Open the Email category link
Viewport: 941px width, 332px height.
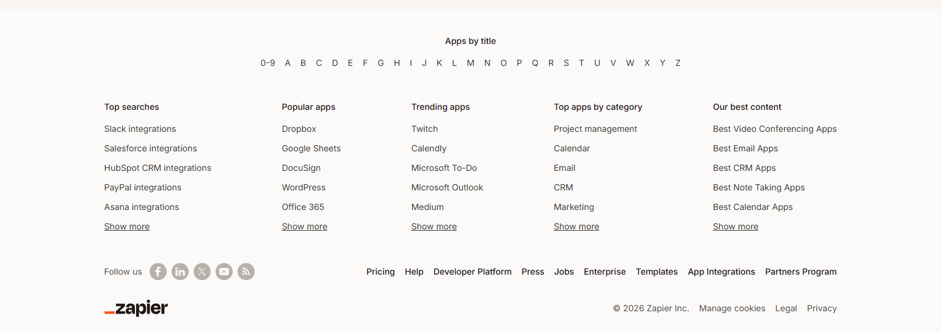pyautogui.click(x=565, y=168)
